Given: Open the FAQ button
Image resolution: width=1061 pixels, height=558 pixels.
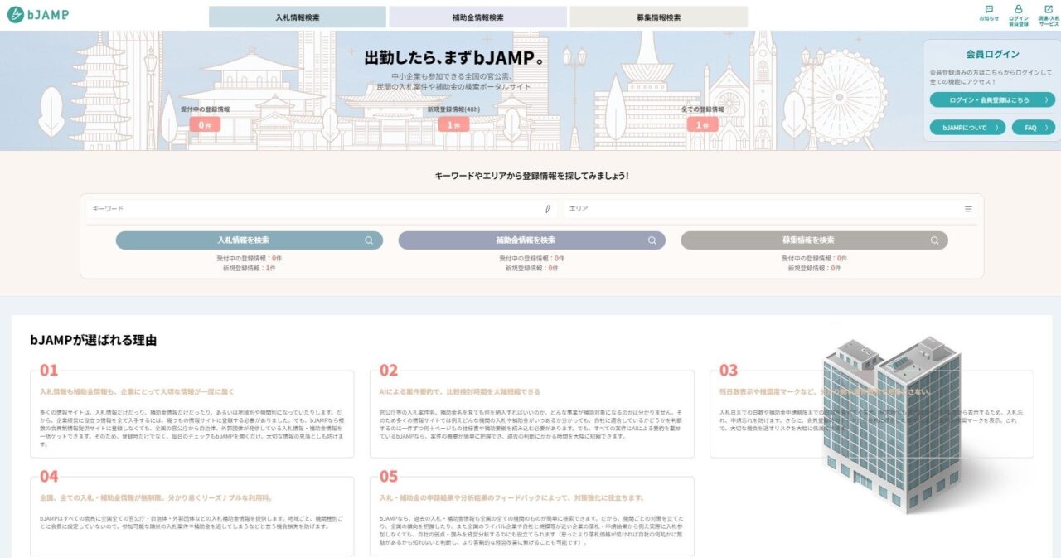Looking at the screenshot, I should [x=1034, y=128].
